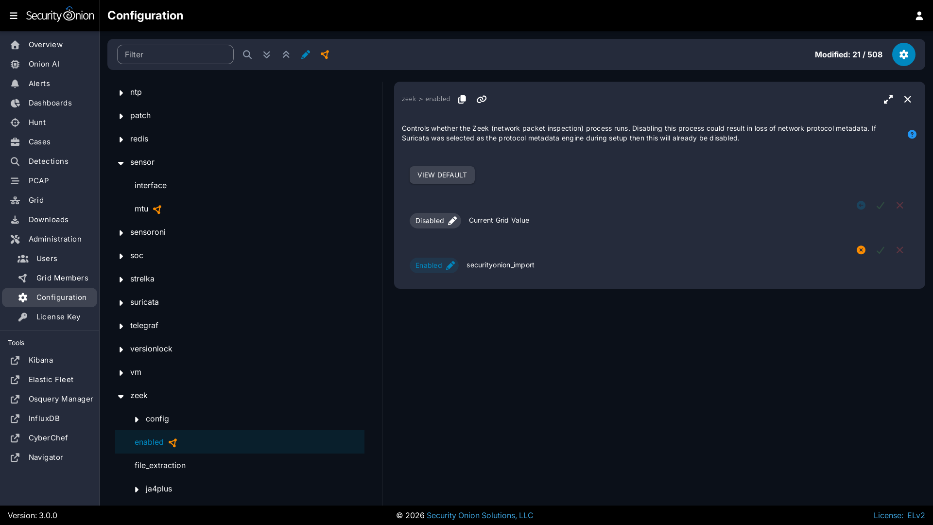Viewport: 933px width, 525px height.
Task: Go to Detections in the sidebar
Action: [48, 161]
